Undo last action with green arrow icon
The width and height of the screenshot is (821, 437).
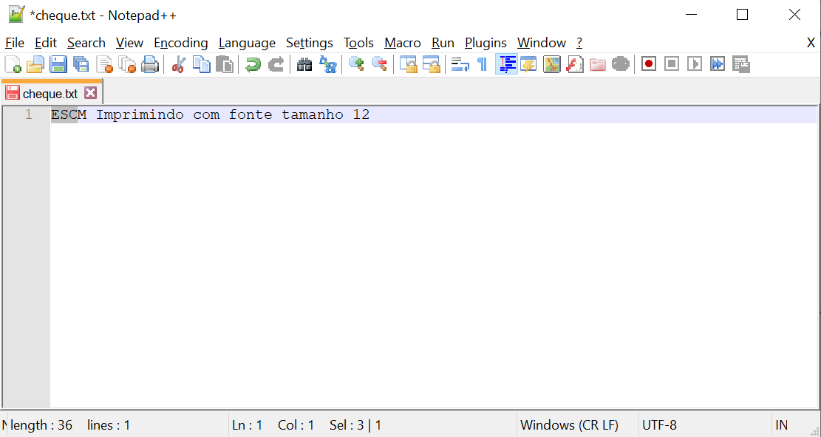253,64
